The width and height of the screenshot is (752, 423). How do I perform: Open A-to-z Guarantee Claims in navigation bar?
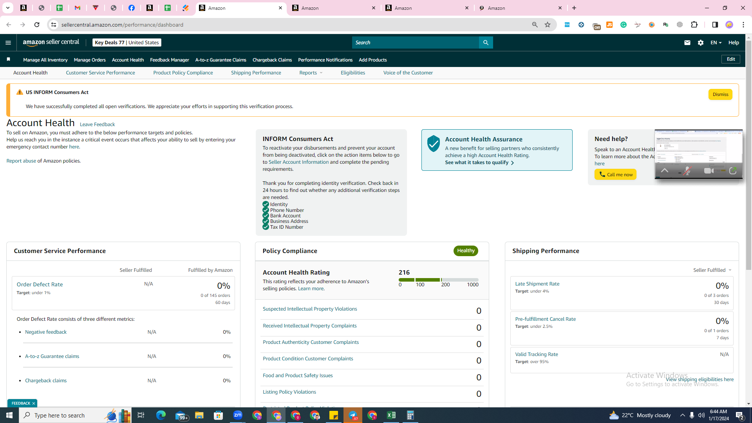221,60
